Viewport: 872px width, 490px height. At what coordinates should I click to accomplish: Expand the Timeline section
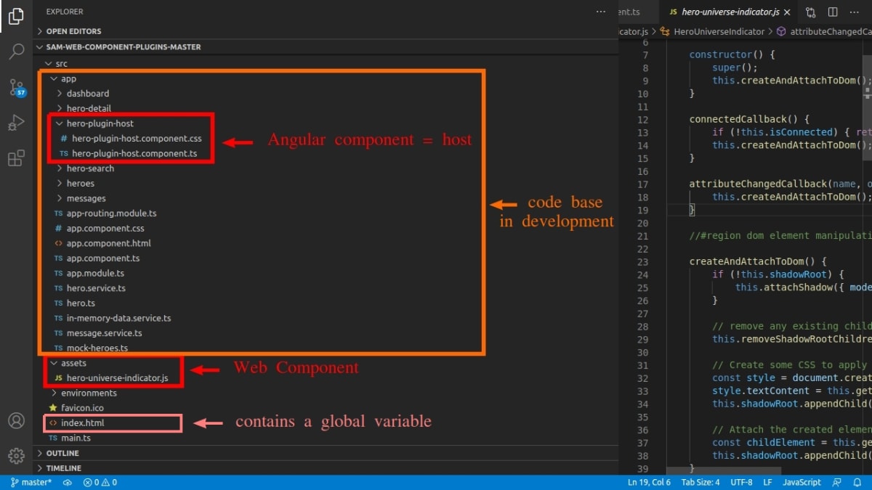coord(325,468)
